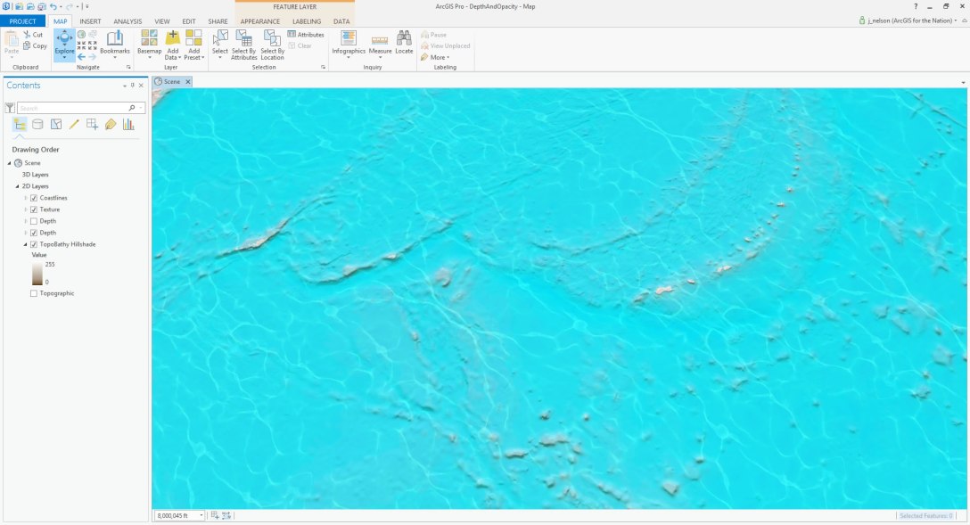Viewport: 970px width, 525px height.
Task: Expand the Texture layer
Action: (x=25, y=209)
